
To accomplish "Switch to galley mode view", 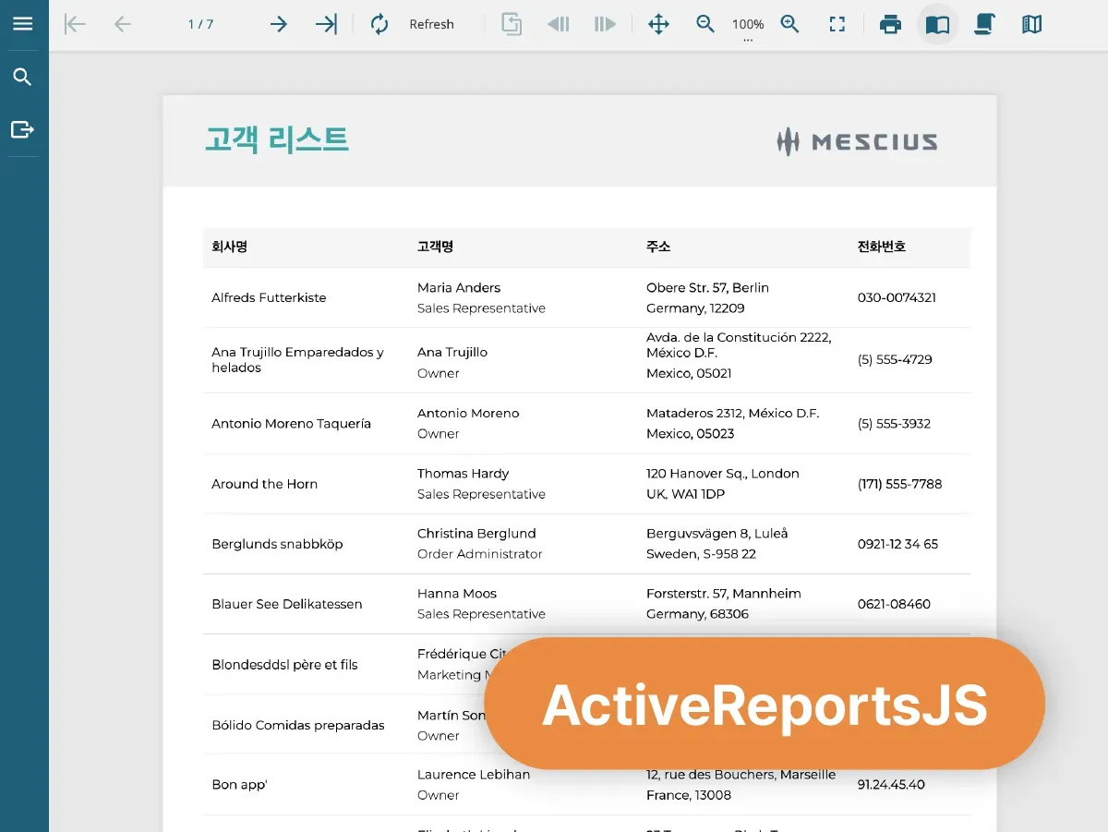I will click(1031, 24).
